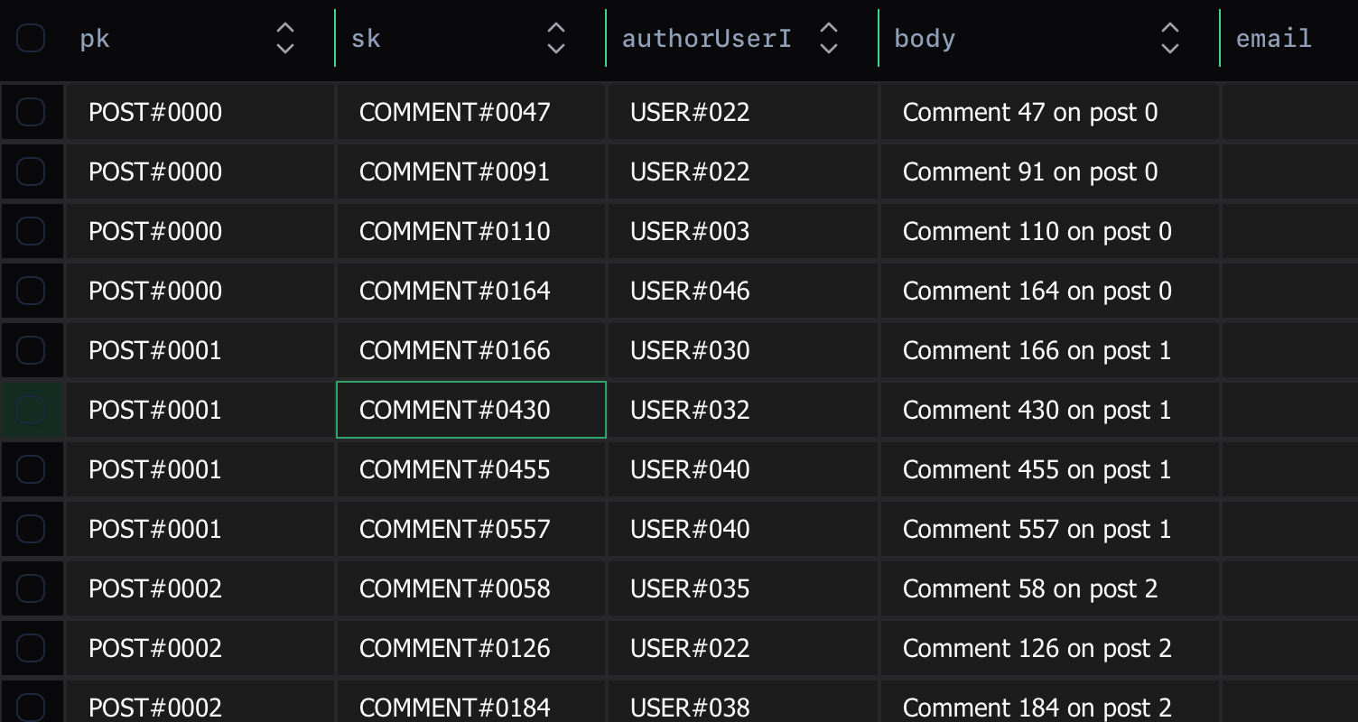Click the body cell 'Comment 58 on post 2'

point(1050,588)
